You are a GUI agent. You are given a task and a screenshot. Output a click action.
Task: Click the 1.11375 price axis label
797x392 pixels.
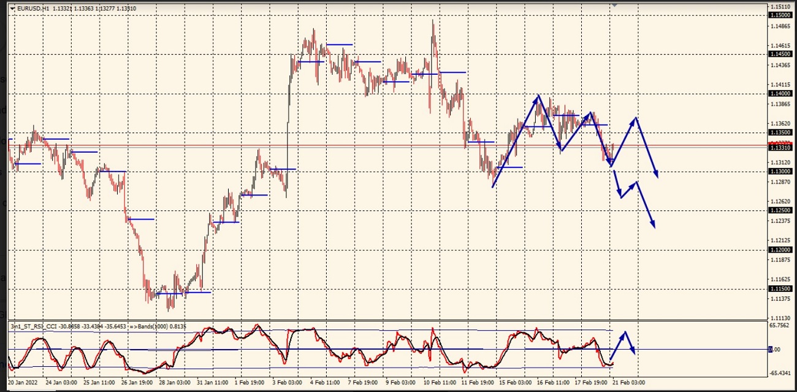pos(781,299)
